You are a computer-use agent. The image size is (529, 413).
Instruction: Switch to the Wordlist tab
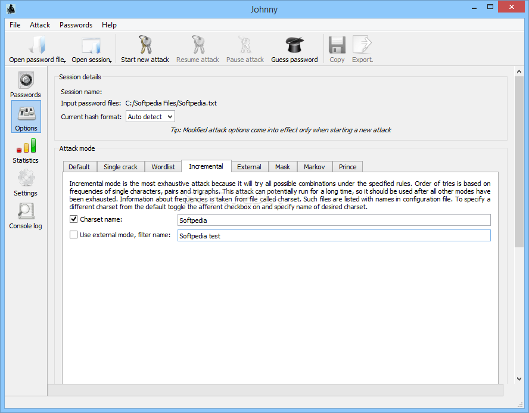[163, 167]
